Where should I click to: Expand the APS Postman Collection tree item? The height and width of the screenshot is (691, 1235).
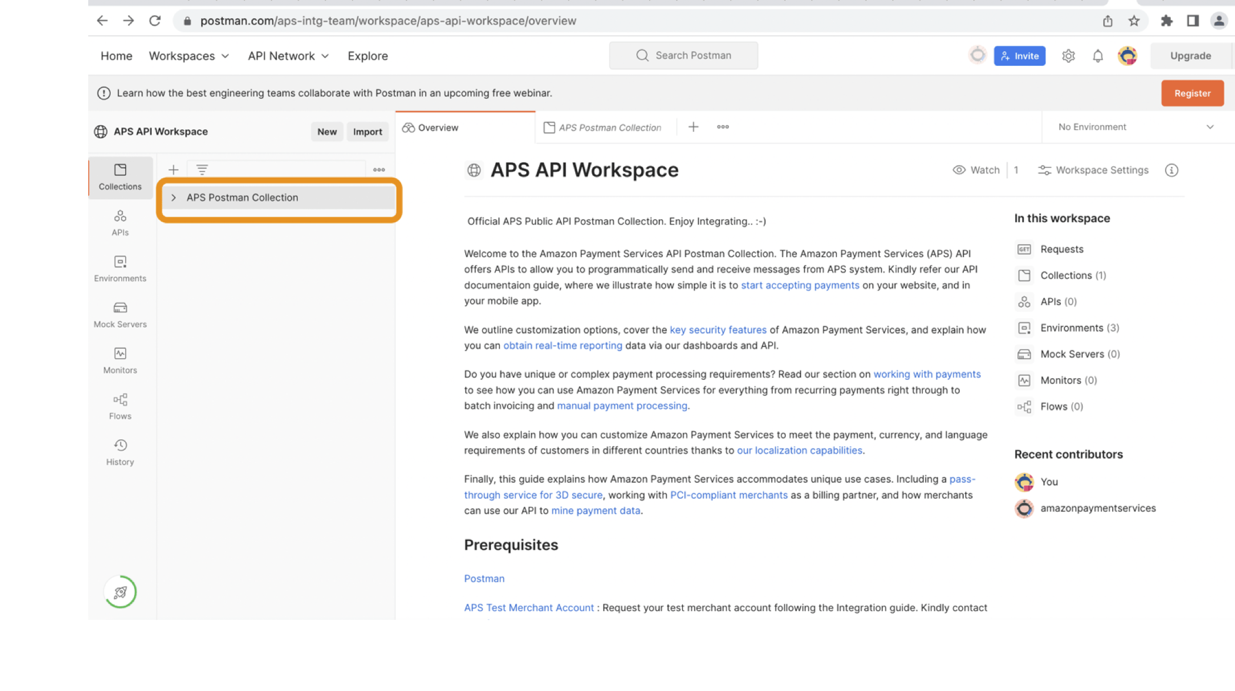point(173,198)
